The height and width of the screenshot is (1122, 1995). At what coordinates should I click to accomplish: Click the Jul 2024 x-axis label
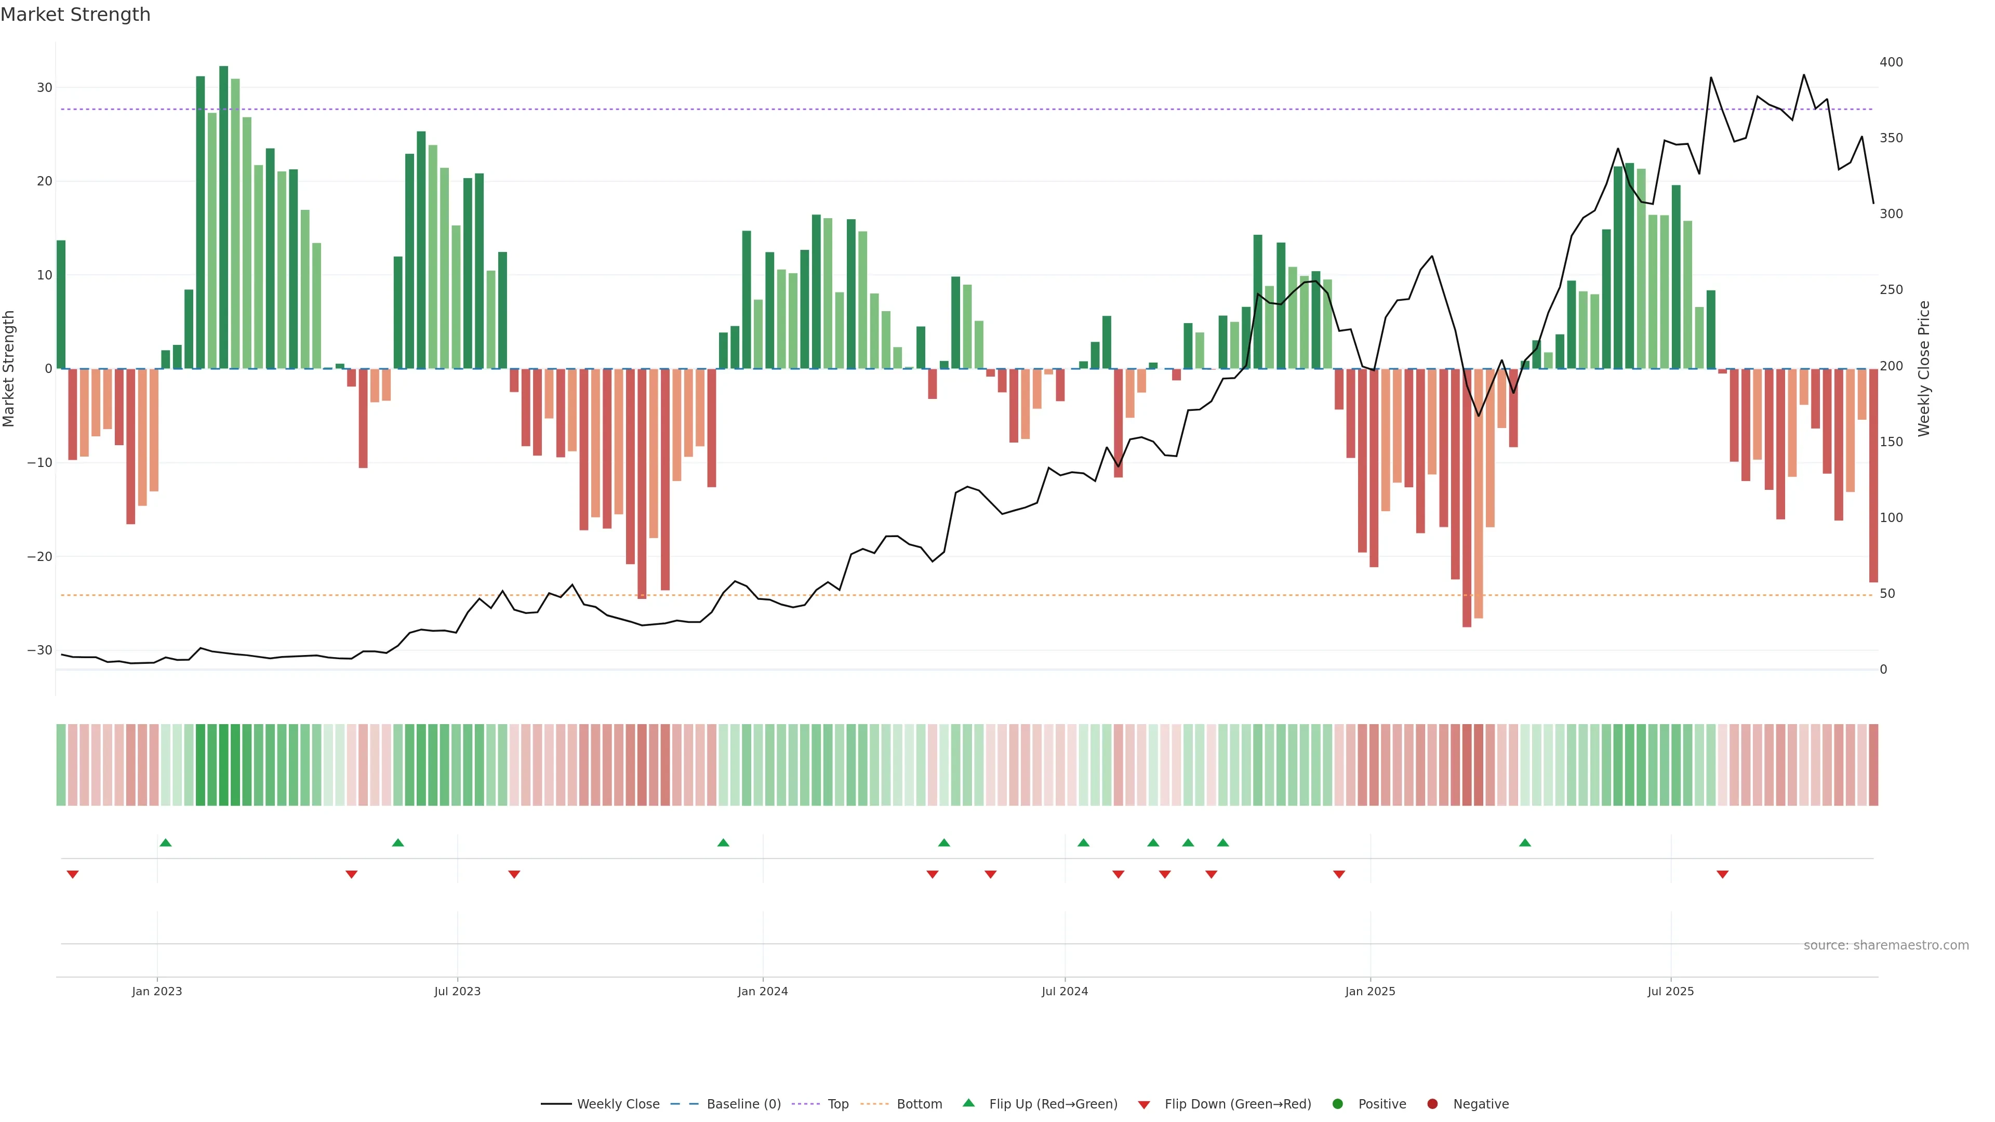click(1064, 991)
